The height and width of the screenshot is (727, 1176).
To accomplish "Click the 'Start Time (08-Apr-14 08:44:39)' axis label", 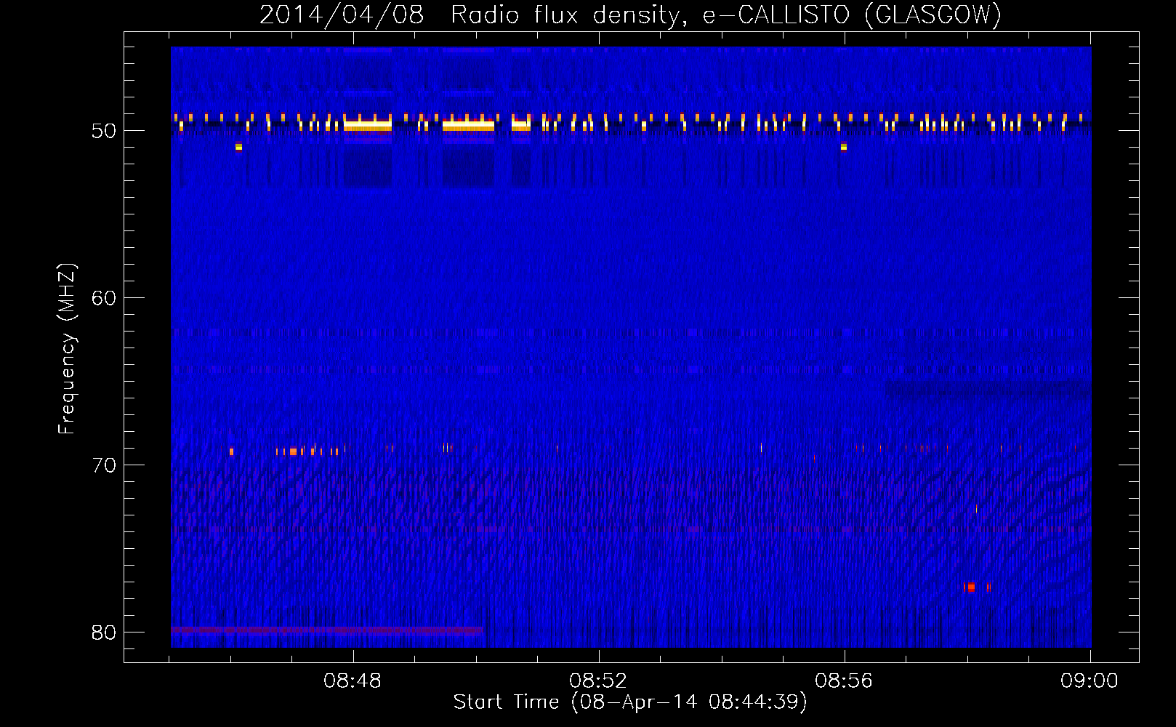I will pos(630,702).
